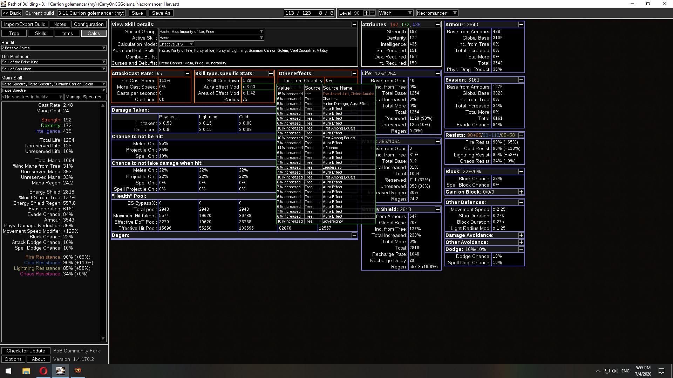The image size is (673, 378).
Task: Open the Main Skill socket group dropdown
Action: click(x=54, y=84)
